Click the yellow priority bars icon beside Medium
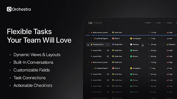 pos(168,44)
